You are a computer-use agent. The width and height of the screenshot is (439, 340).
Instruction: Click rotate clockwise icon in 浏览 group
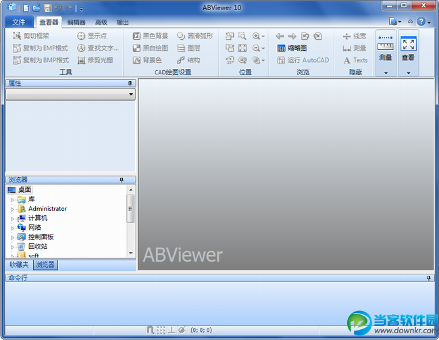[317, 36]
